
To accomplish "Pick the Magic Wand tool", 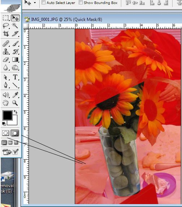I will 15,26.
